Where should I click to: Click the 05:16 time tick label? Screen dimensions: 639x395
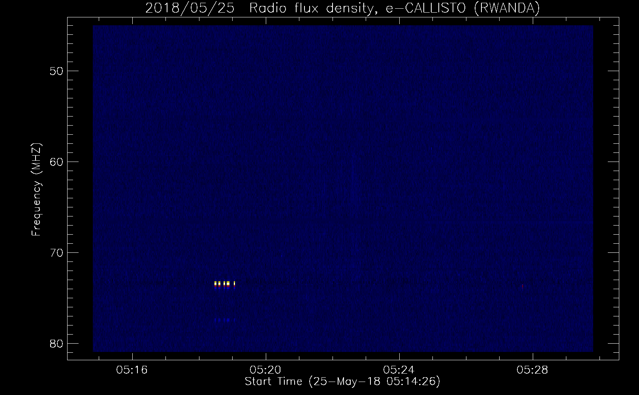[x=132, y=370]
